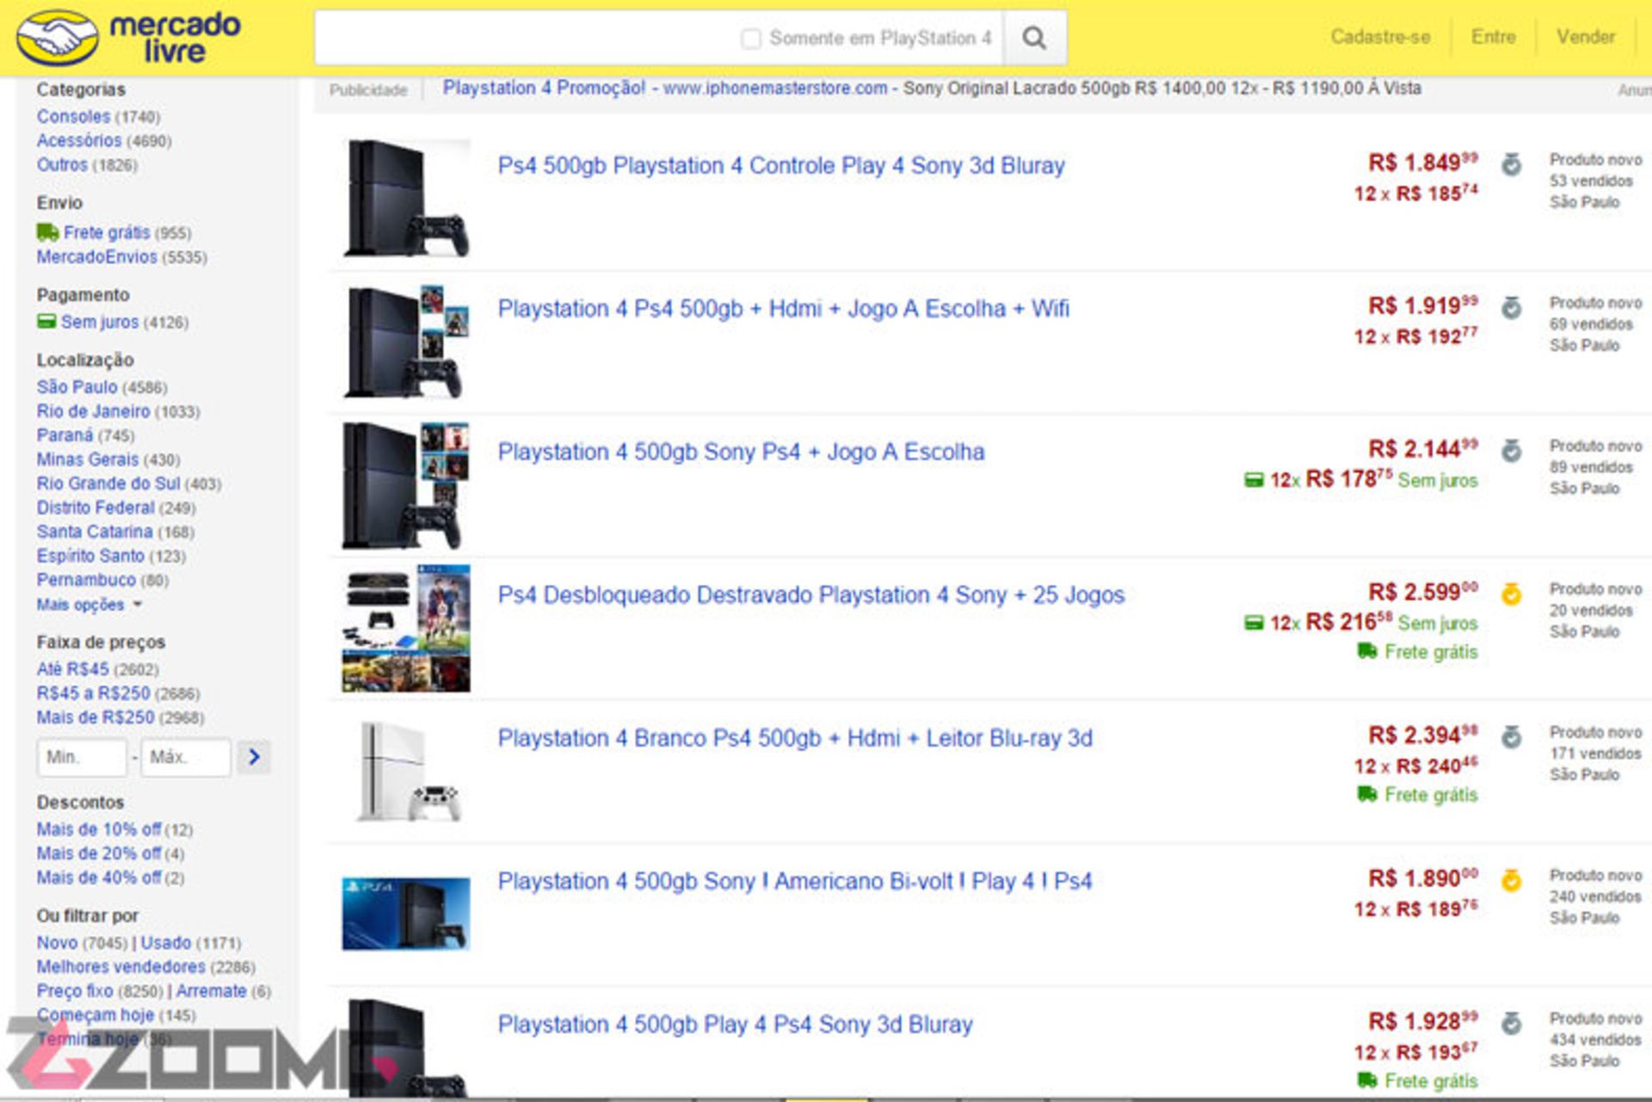Image resolution: width=1652 pixels, height=1102 pixels.
Task: Click the medal icon on R$ 1.919 listing
Action: tap(1511, 307)
